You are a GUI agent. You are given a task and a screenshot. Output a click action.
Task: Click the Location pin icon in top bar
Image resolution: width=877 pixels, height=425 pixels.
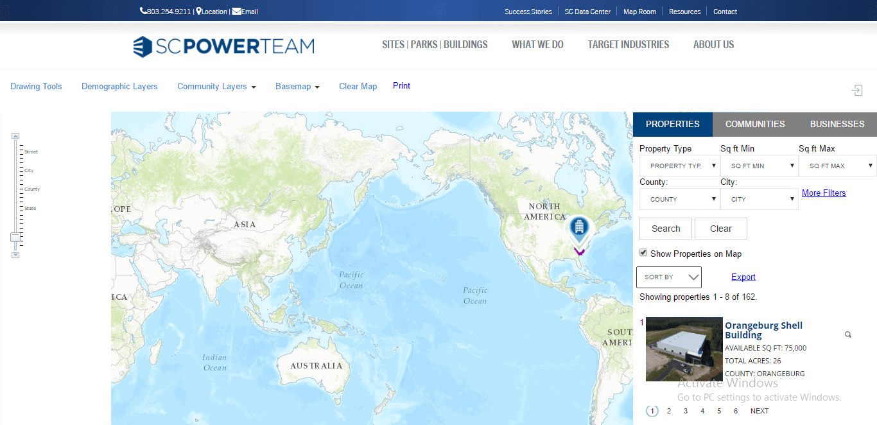[x=199, y=11]
